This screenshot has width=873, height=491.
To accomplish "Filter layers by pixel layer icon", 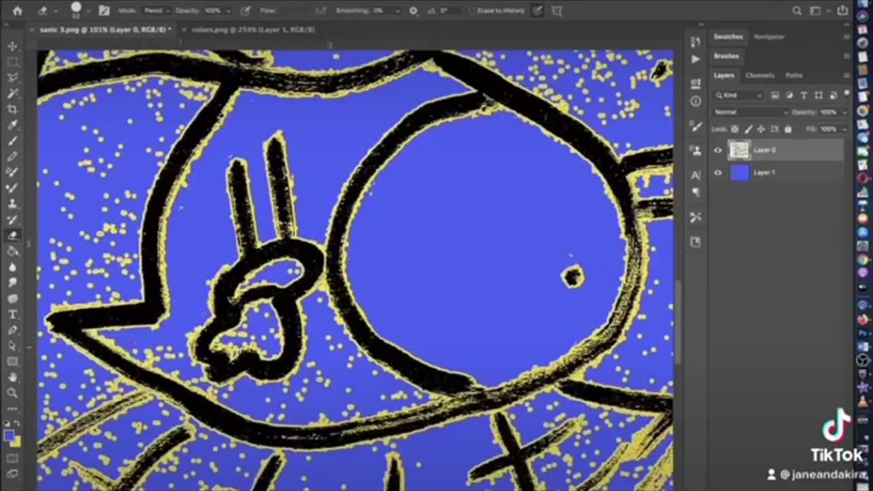I will [x=775, y=95].
